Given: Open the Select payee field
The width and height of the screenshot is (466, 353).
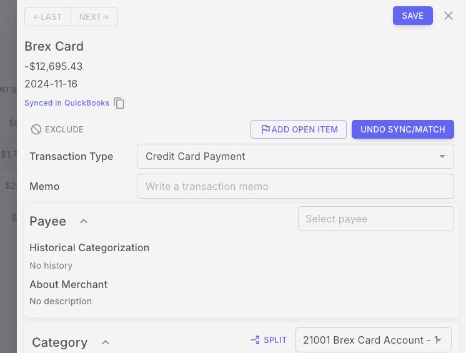Looking at the screenshot, I should point(375,219).
